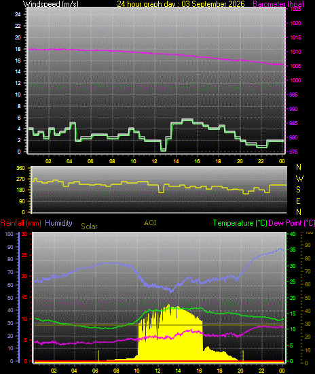This screenshot has height=374, width=315.
Task: Click the S compass direction label
Action: 298,190
